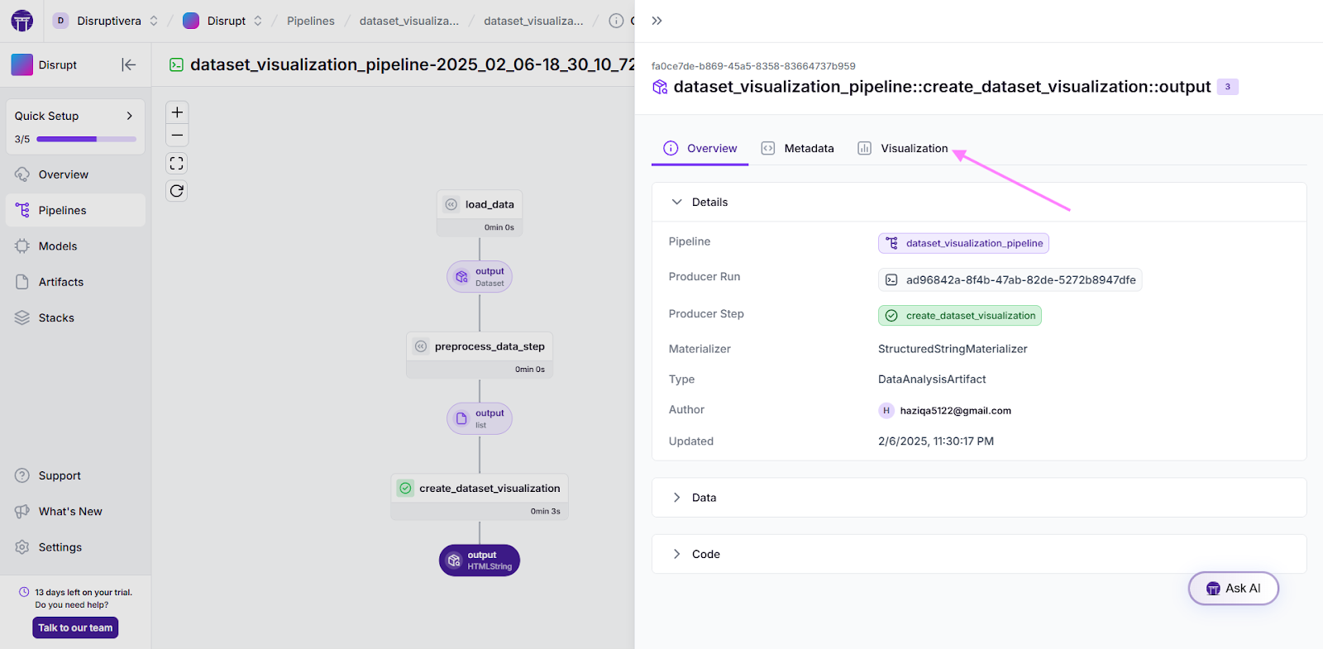Click the Talk to our team button
1323x649 pixels.
(x=75, y=628)
